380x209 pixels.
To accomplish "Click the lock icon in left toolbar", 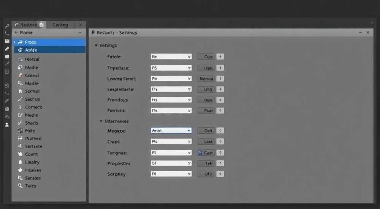I will click(7, 109).
